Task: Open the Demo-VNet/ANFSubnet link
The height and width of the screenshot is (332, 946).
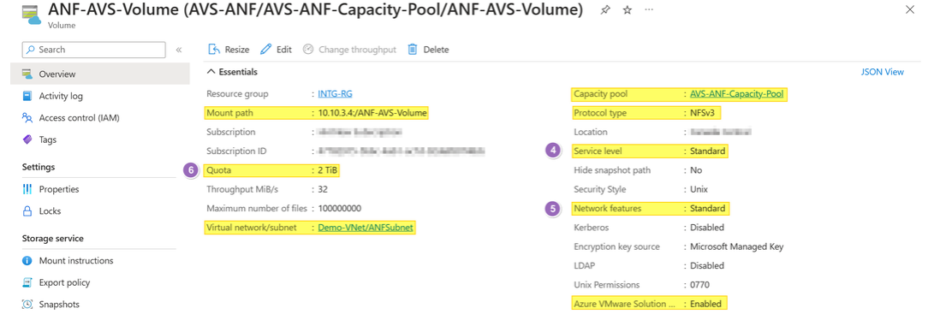Action: pos(366,228)
